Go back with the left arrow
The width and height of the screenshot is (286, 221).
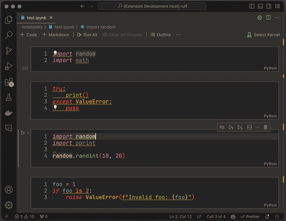(x=82, y=6)
